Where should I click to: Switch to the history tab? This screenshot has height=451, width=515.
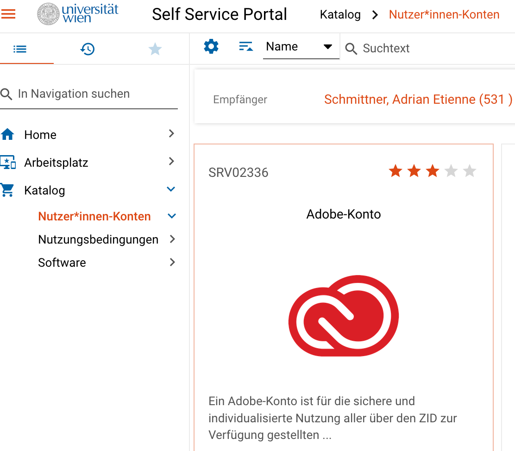[x=88, y=49]
